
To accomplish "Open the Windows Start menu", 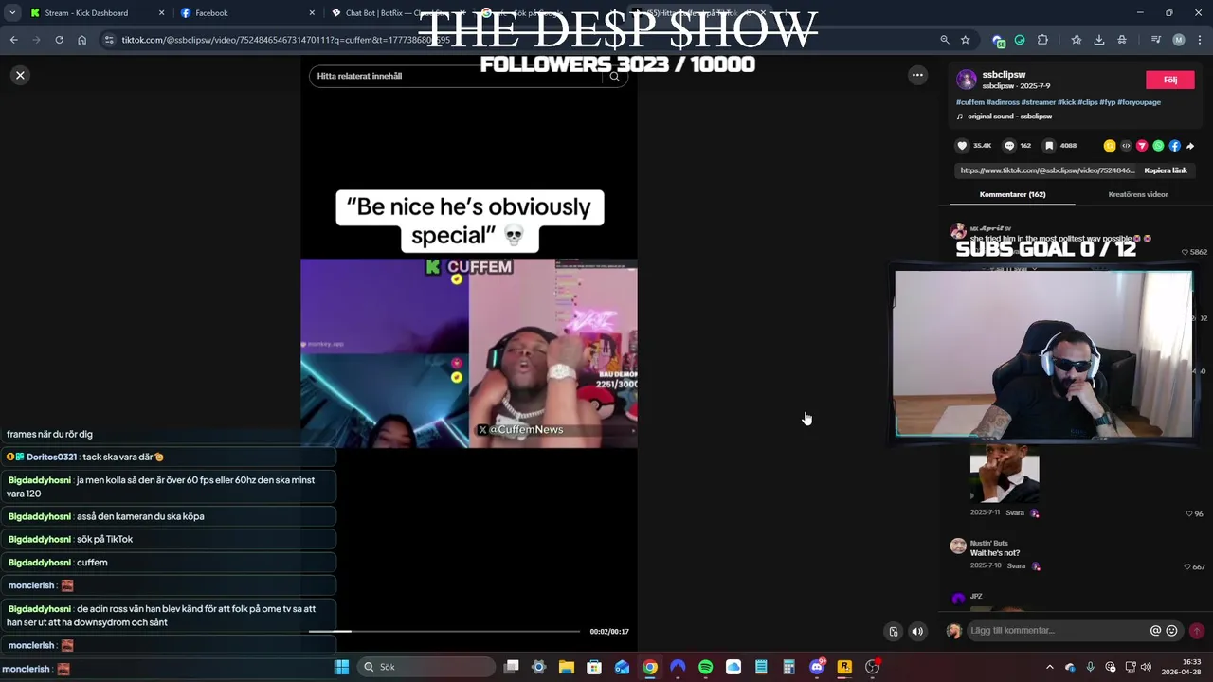I will 341,667.
